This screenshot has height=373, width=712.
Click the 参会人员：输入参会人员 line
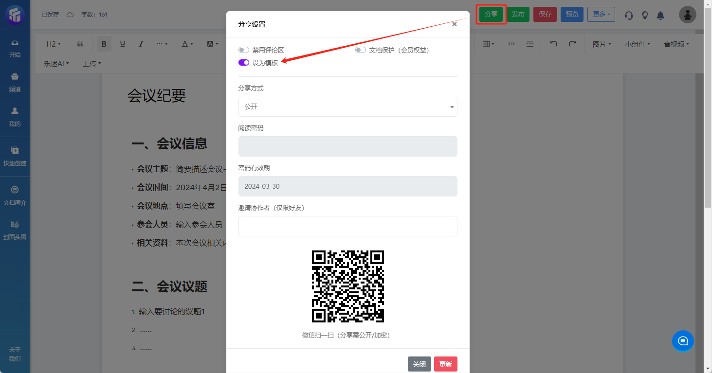[180, 224]
